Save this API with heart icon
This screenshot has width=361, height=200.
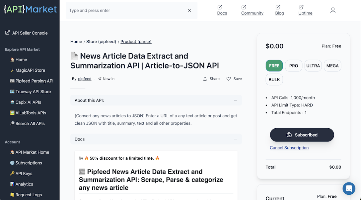(x=234, y=79)
